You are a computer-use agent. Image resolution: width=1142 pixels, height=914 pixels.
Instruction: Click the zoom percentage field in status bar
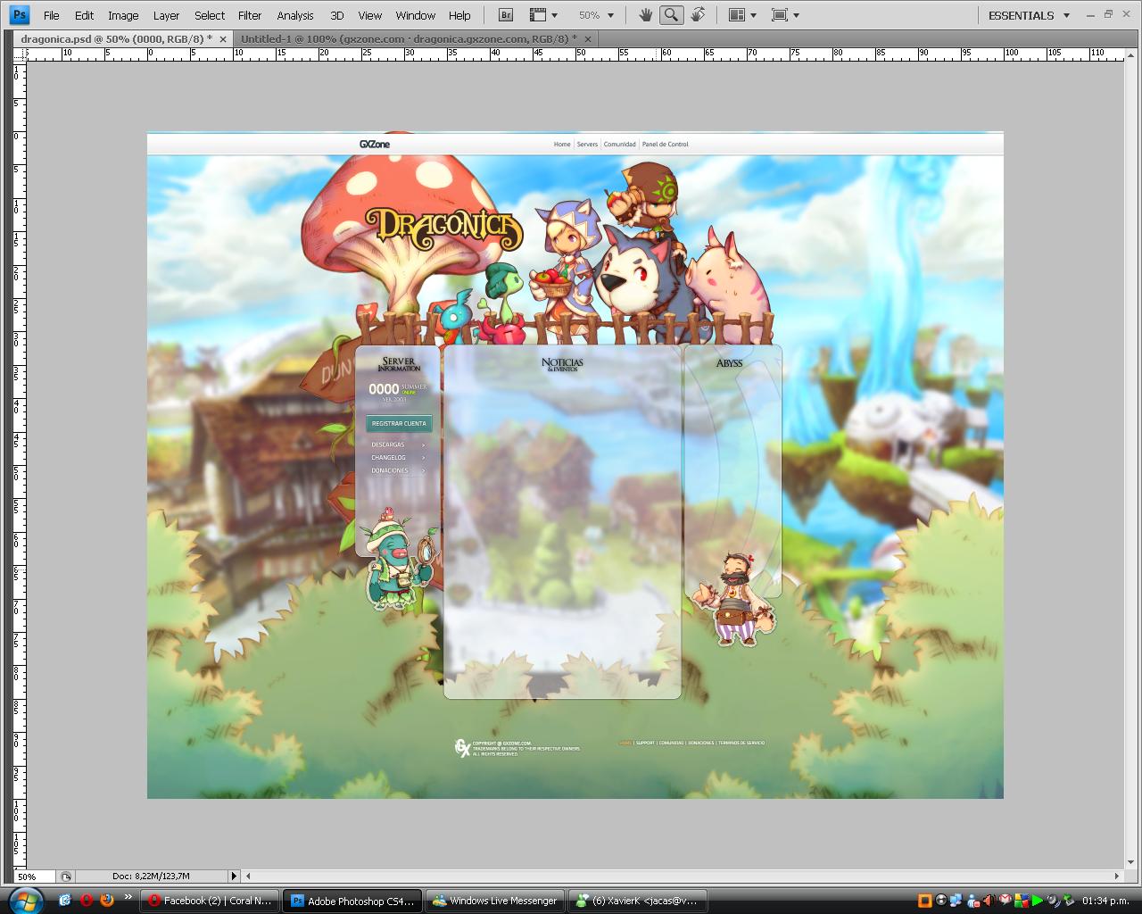[x=34, y=877]
